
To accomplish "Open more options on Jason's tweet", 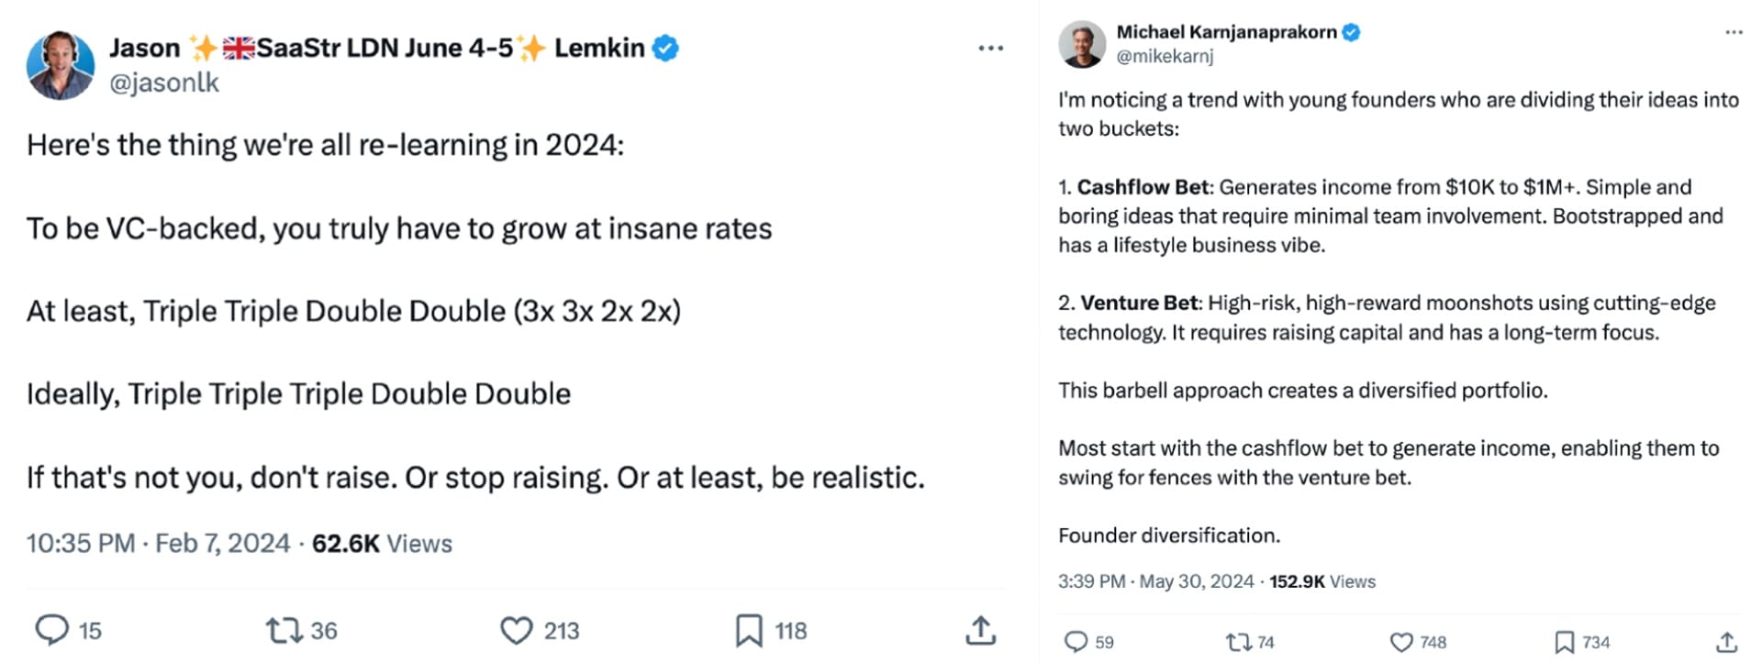I will 990,48.
